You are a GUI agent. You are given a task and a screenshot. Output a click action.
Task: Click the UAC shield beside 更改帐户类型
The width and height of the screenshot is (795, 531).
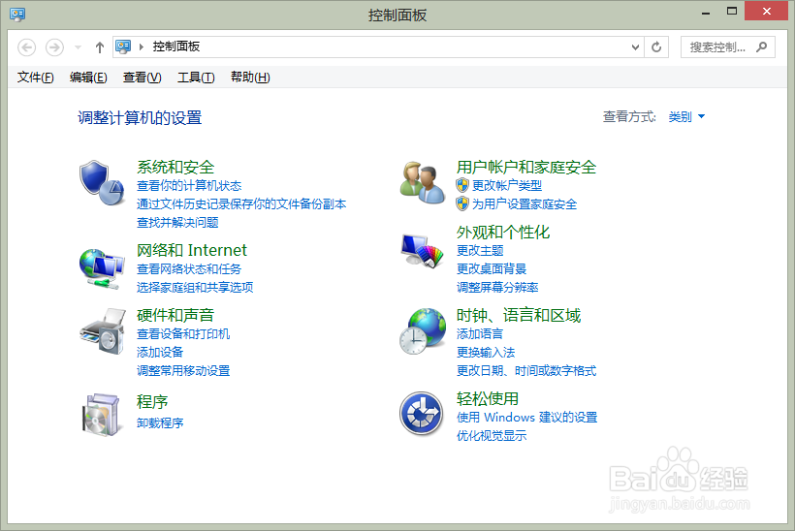click(x=461, y=185)
